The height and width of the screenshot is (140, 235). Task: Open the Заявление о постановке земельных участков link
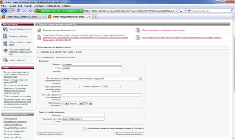coord(15,90)
